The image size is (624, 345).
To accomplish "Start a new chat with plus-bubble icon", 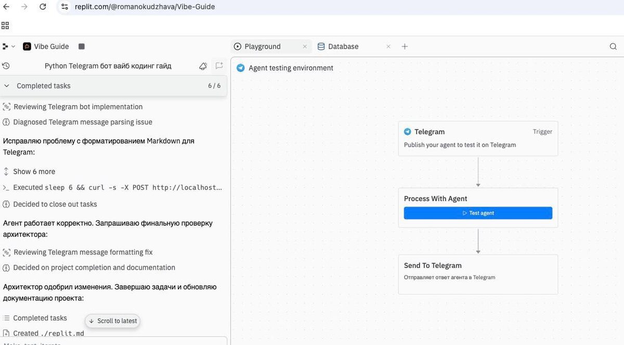I will (x=219, y=66).
